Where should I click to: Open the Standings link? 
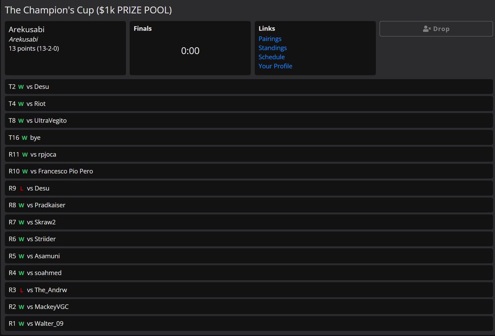click(x=272, y=48)
